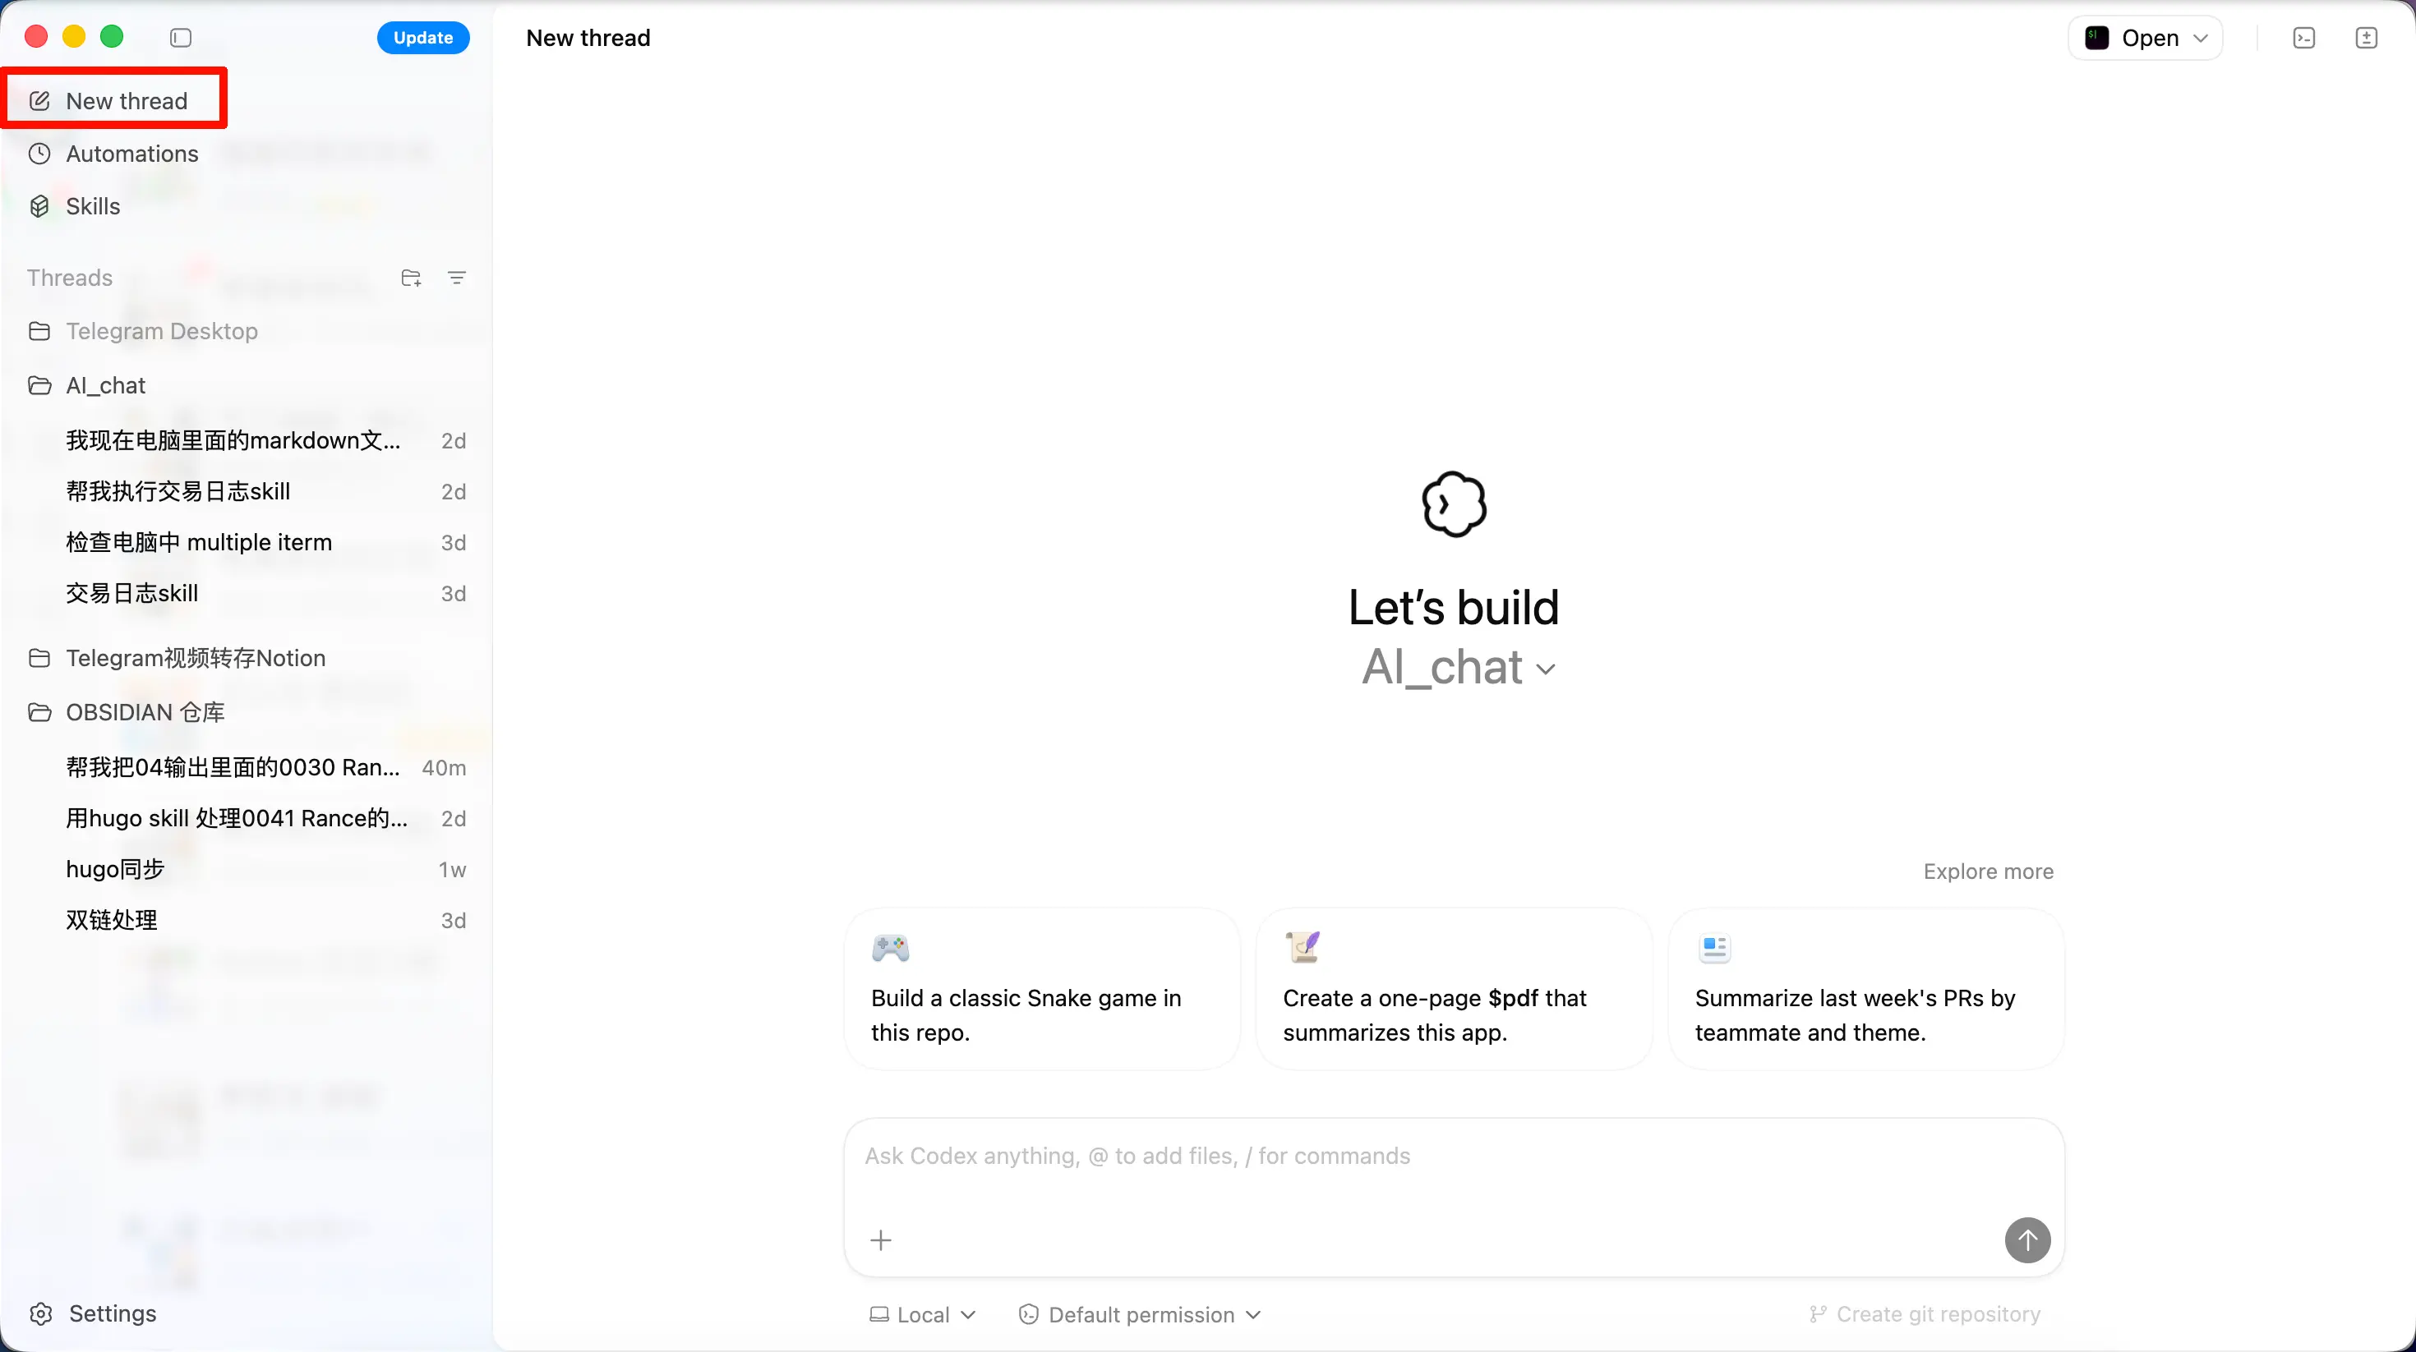Open the AI_chat project dropdown
The image size is (2416, 1352).
tap(1458, 668)
